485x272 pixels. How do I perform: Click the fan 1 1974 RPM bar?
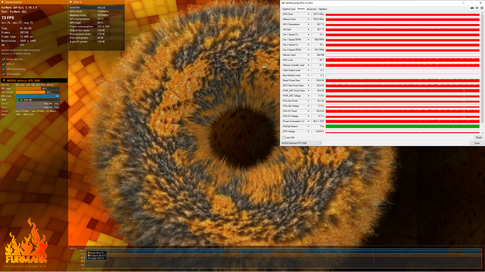[38, 107]
